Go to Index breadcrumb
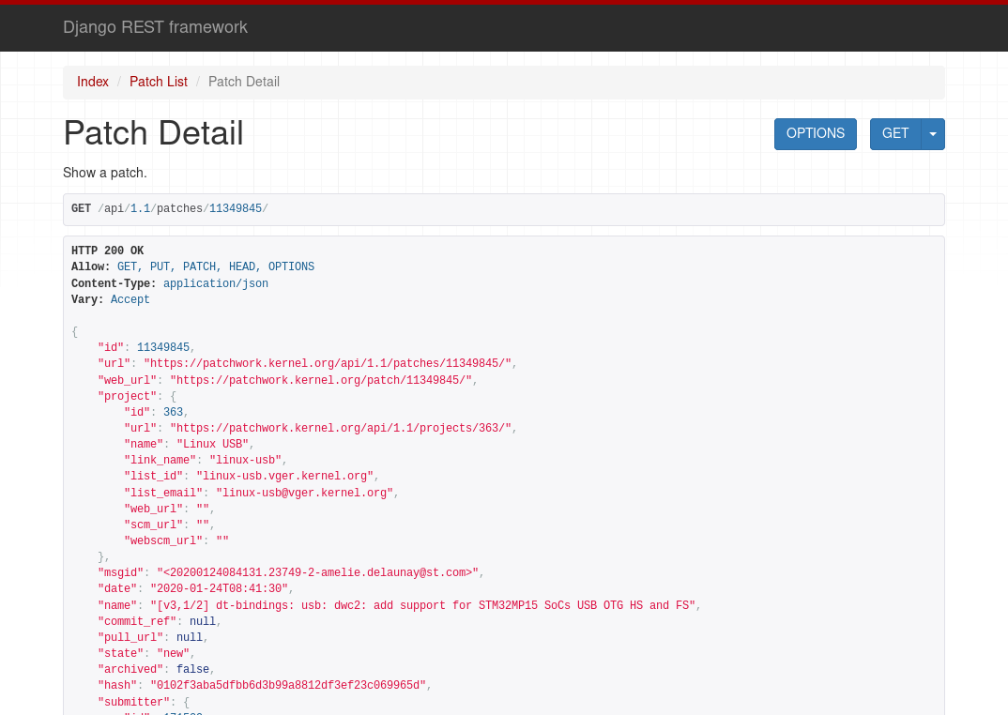The height and width of the screenshot is (715, 1008). [93, 82]
